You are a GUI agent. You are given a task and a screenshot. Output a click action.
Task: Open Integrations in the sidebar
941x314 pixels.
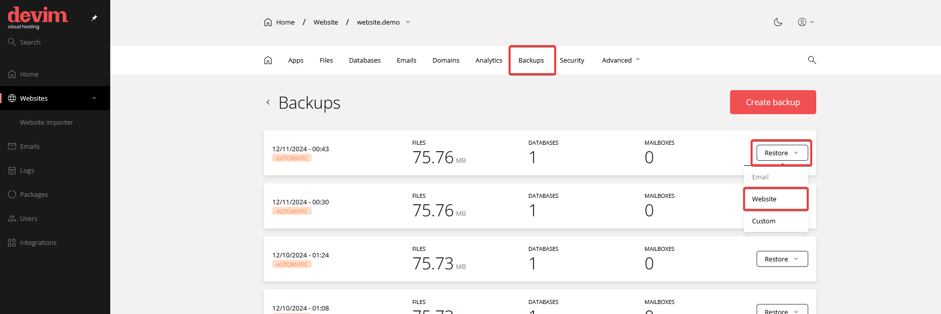[x=38, y=242]
